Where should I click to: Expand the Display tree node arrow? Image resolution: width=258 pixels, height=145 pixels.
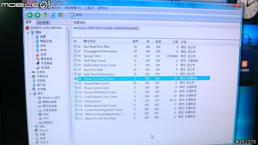pyautogui.click(x=30, y=85)
